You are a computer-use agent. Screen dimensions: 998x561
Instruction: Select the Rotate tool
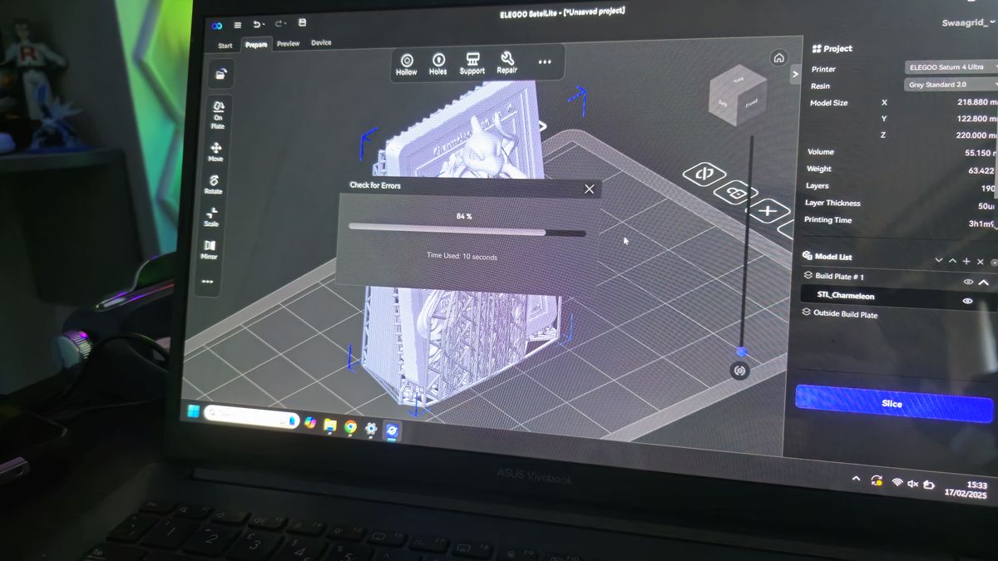(x=214, y=181)
